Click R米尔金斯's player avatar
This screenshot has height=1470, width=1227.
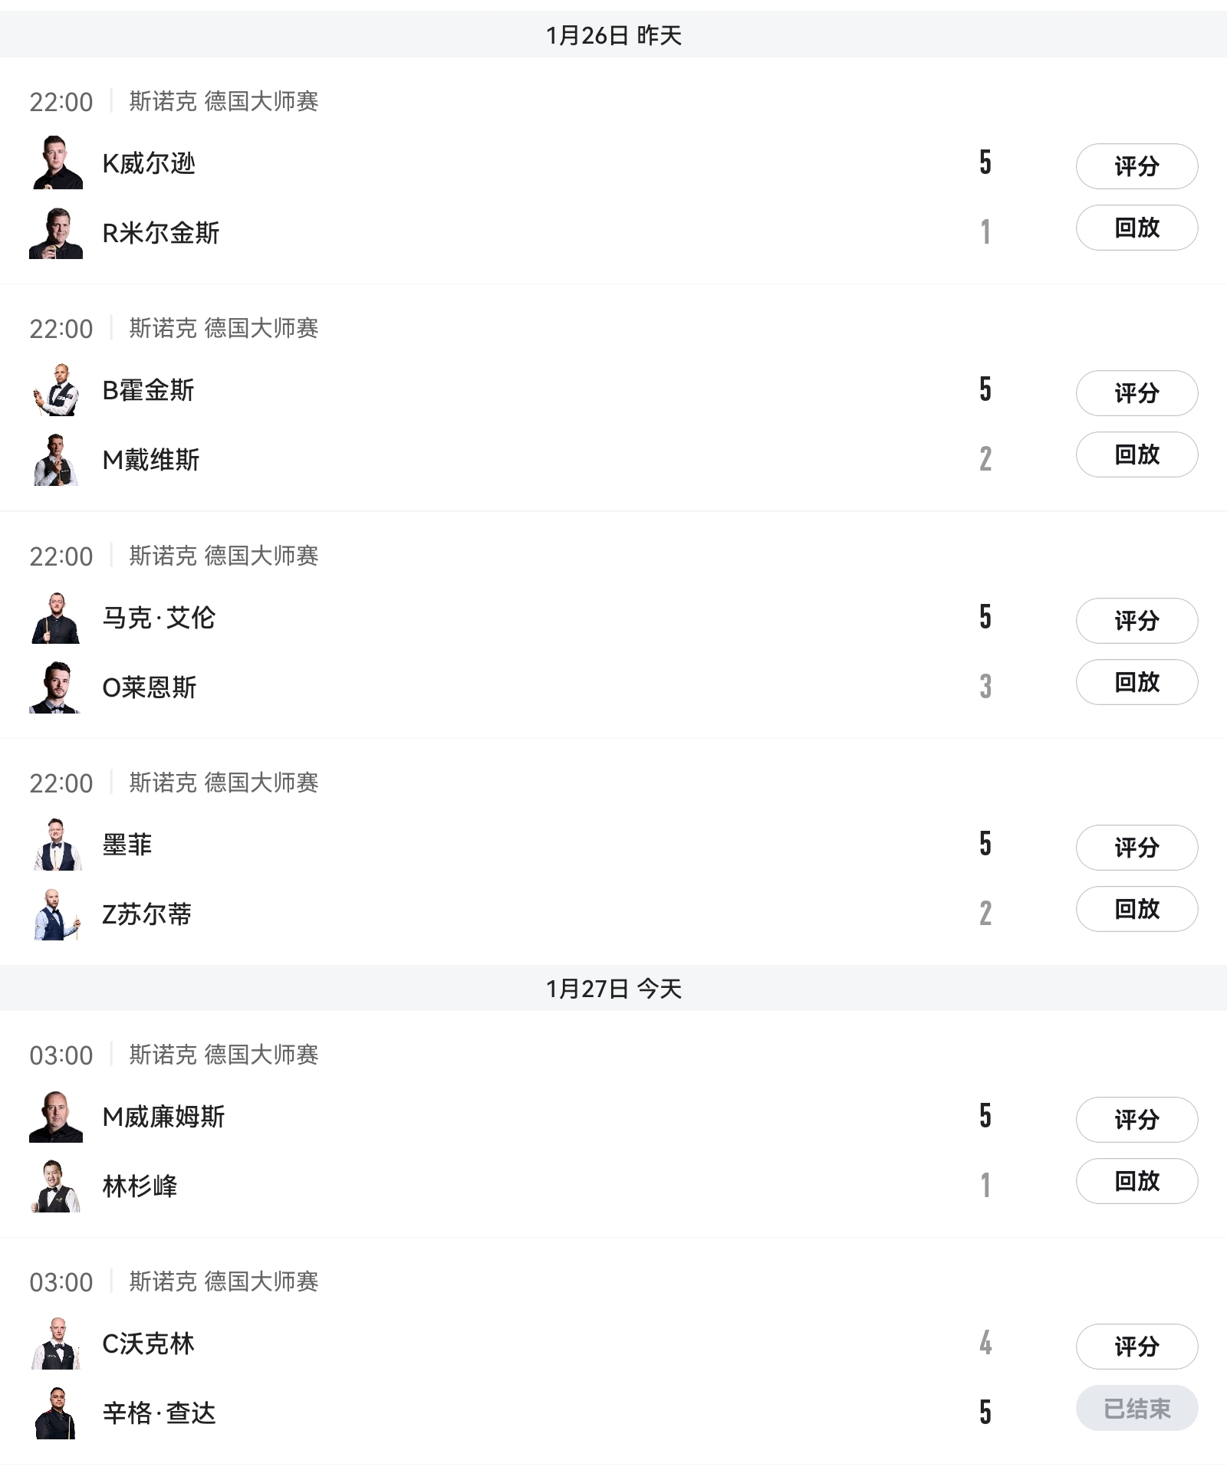click(56, 233)
